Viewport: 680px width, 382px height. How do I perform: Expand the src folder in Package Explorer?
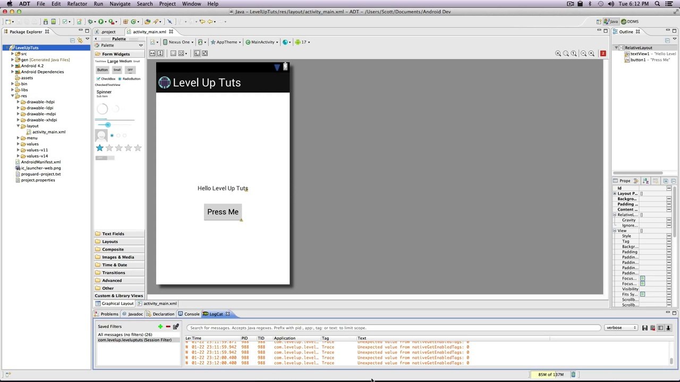pos(12,54)
